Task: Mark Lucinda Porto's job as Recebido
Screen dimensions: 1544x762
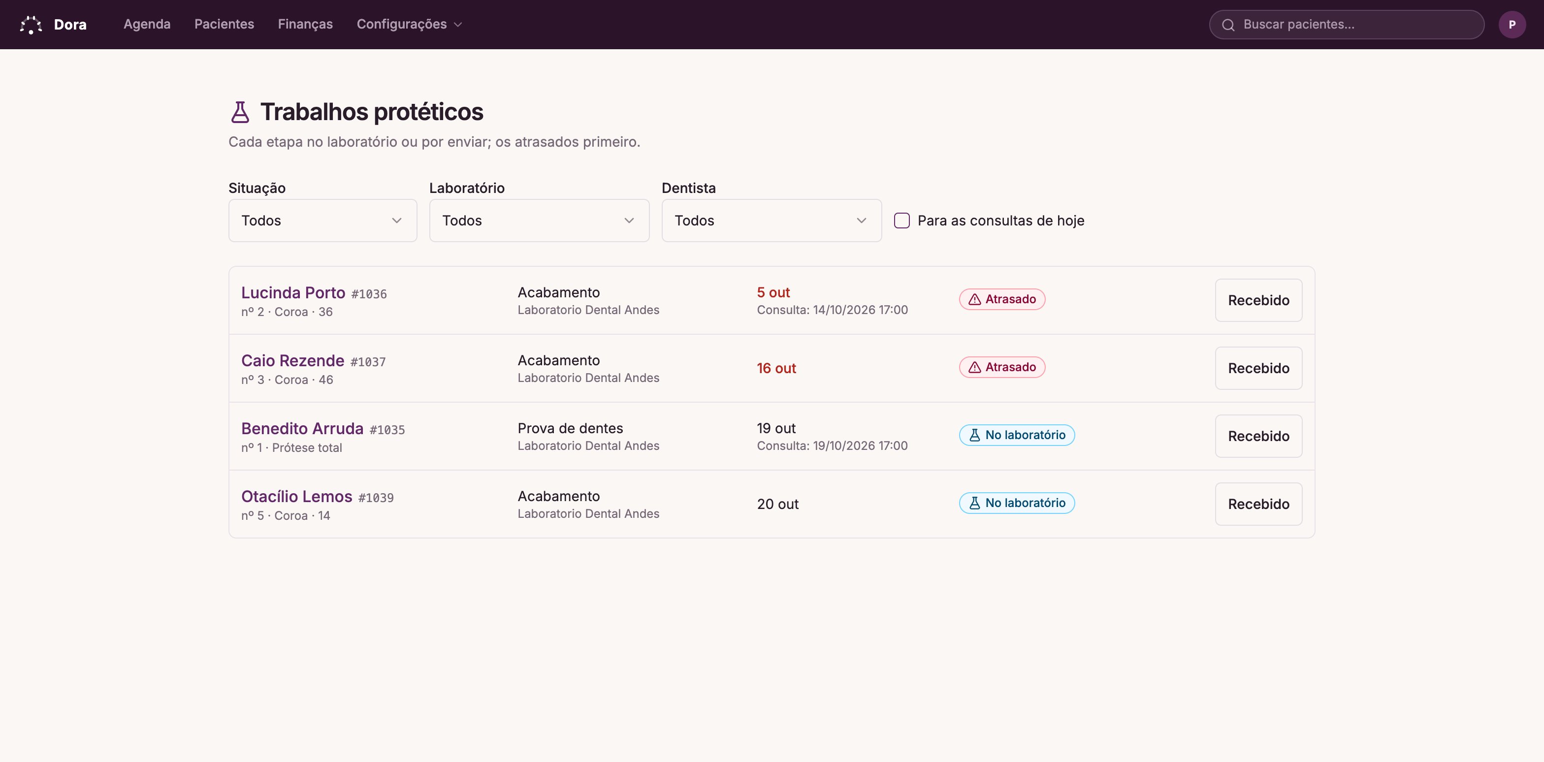Action: pos(1258,300)
